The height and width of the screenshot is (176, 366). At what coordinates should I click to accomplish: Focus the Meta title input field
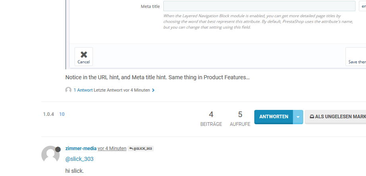pyautogui.click(x=259, y=6)
